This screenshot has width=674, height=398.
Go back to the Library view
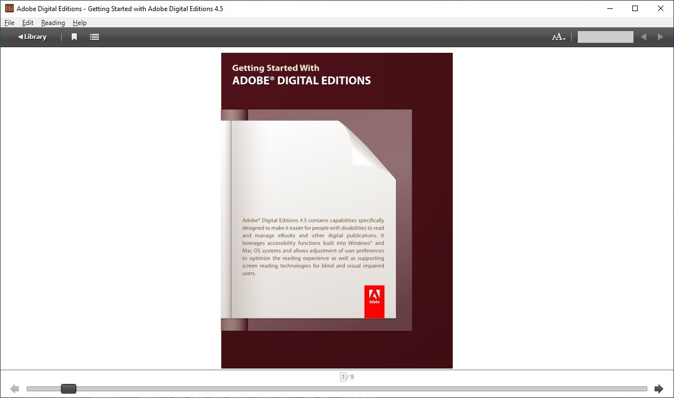tap(32, 37)
